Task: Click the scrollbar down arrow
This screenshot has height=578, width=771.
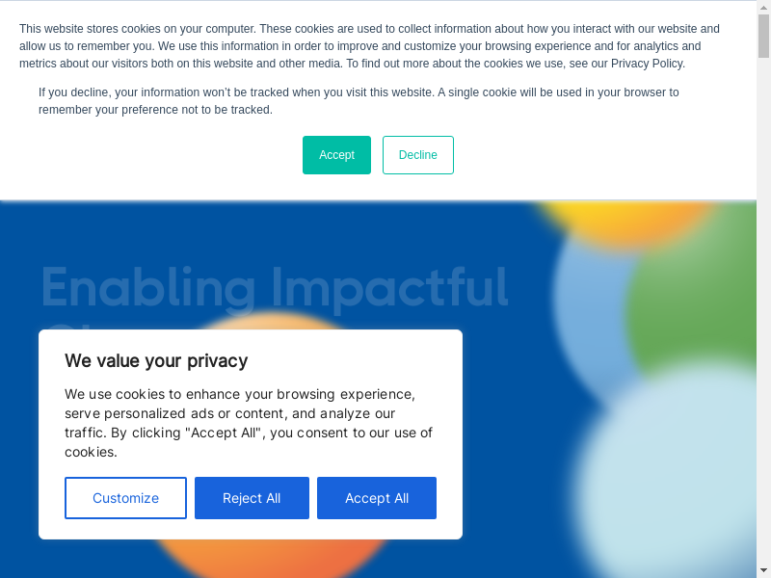Action: coord(763,570)
